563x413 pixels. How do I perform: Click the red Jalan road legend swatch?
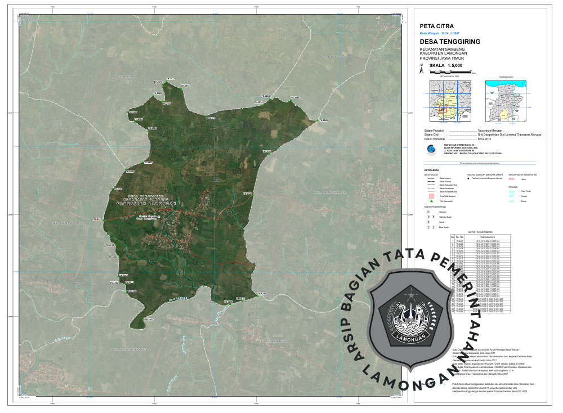click(512, 180)
